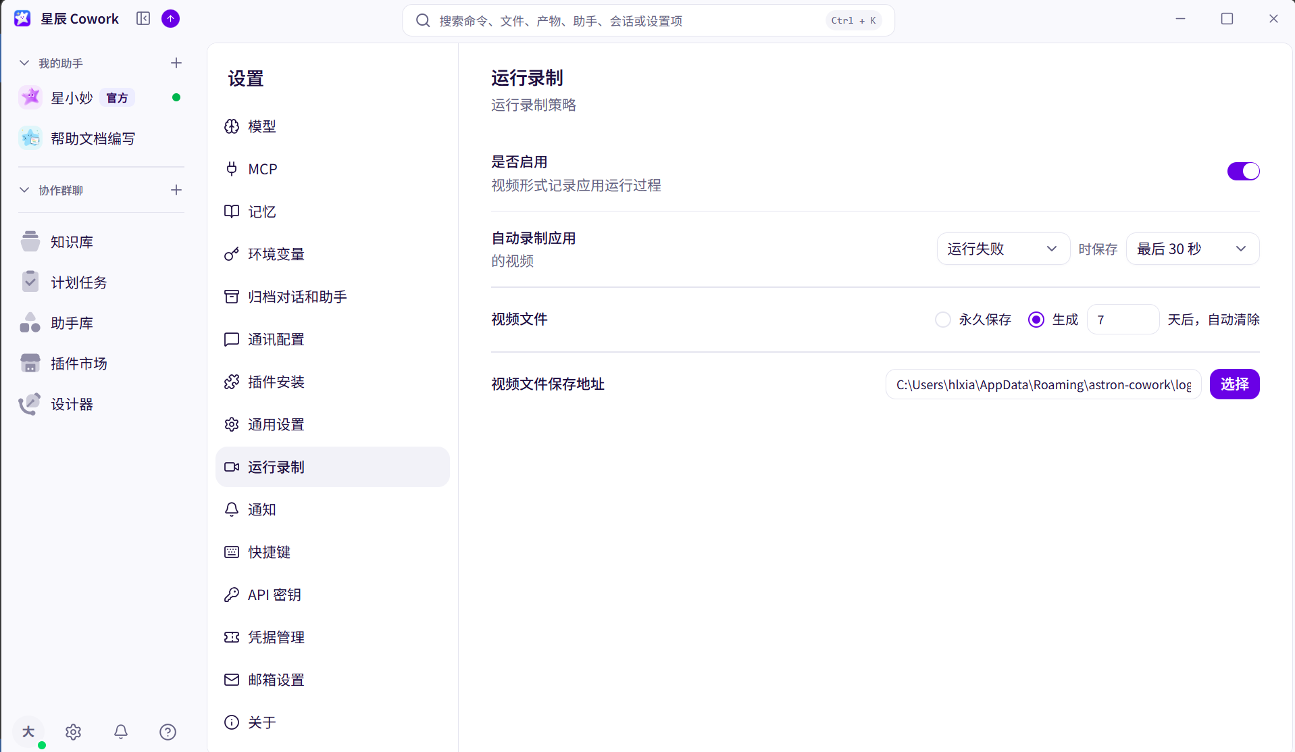This screenshot has height=752, width=1295.
Task: Click the 运行录制 camera icon
Action: tap(232, 467)
